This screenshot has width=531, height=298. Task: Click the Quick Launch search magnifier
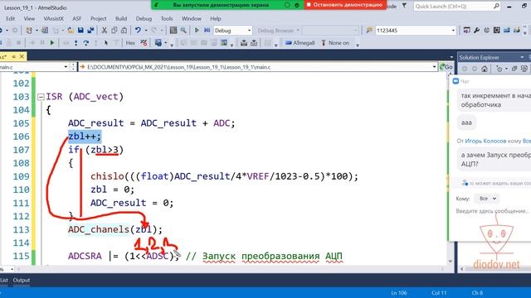pos(496,6)
